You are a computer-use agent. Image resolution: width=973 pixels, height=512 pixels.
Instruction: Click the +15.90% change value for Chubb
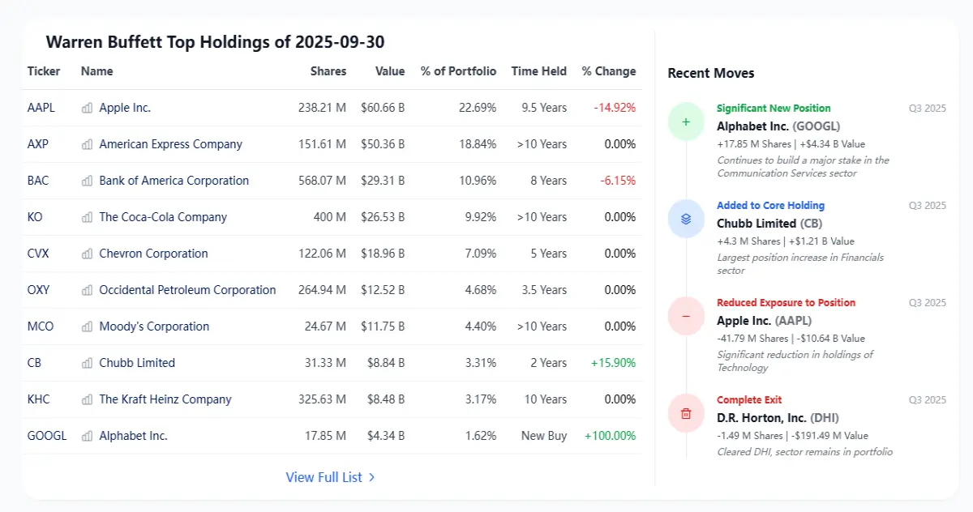pos(613,363)
